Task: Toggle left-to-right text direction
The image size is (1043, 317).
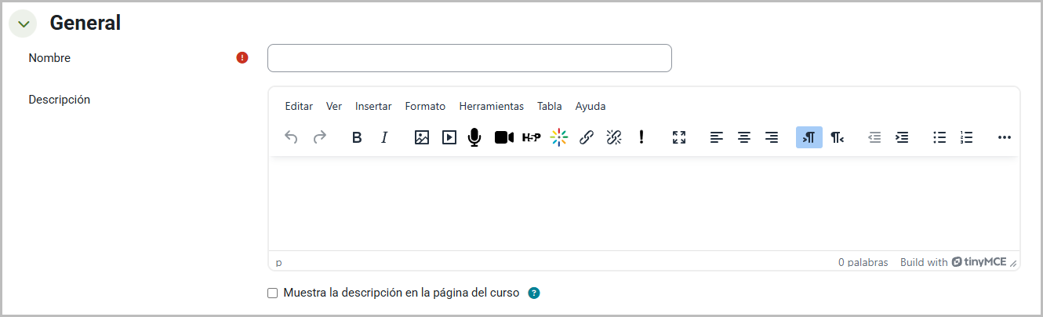Action: coord(809,138)
